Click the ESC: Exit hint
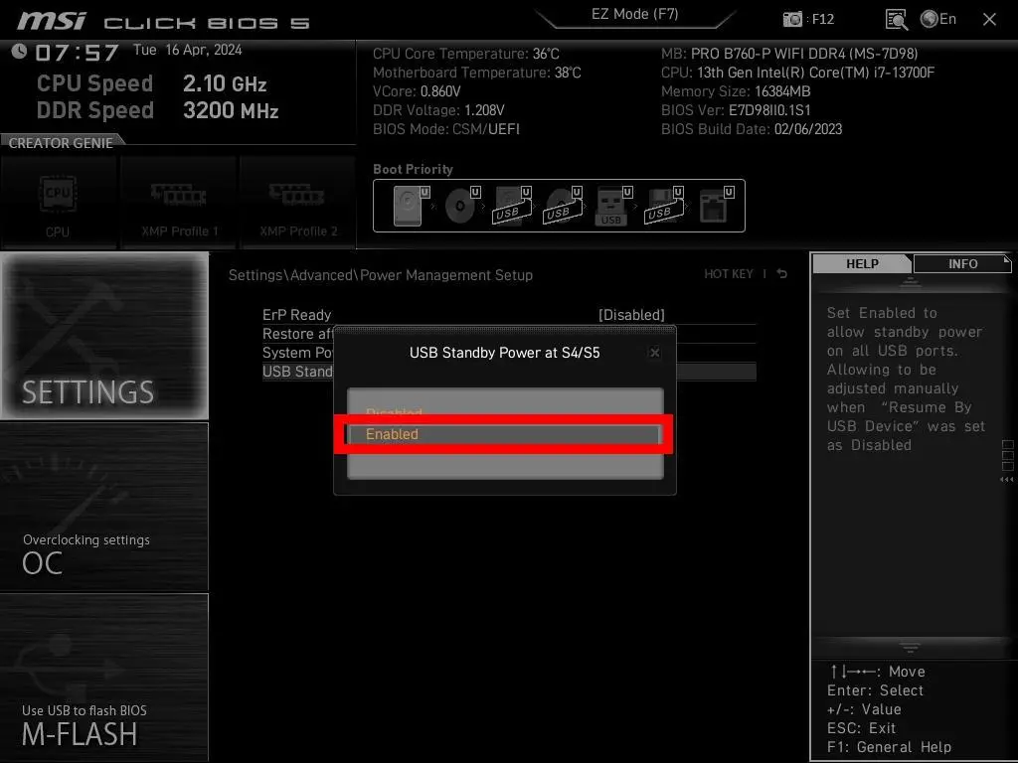Screen dimensions: 1018x763 point(862,728)
